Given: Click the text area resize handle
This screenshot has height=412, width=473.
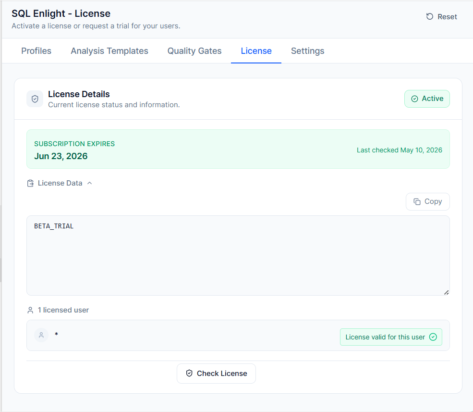Looking at the screenshot, I should [x=447, y=292].
